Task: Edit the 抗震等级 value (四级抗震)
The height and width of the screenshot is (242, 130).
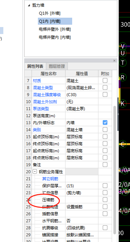Action: [x=82, y=228]
